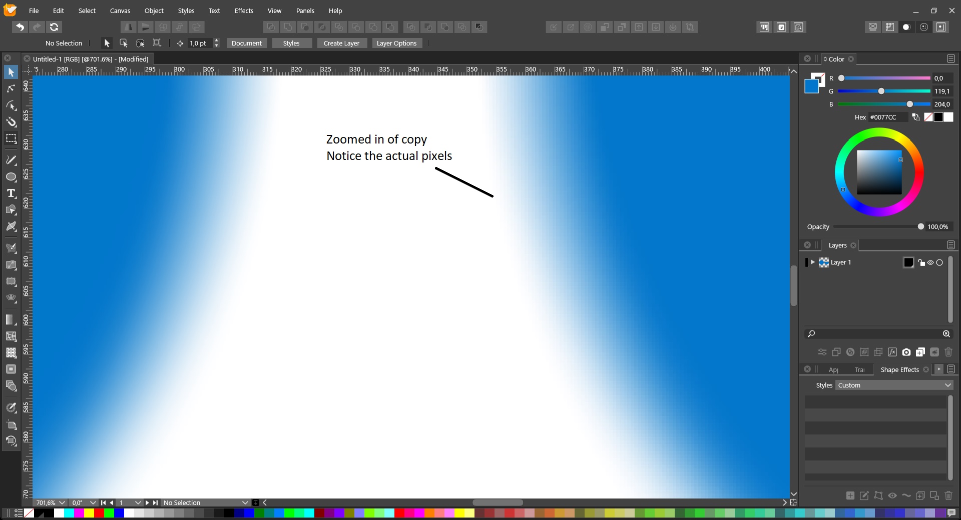This screenshot has width=961, height=520.
Task: Open the Effects menu
Action: (x=244, y=10)
